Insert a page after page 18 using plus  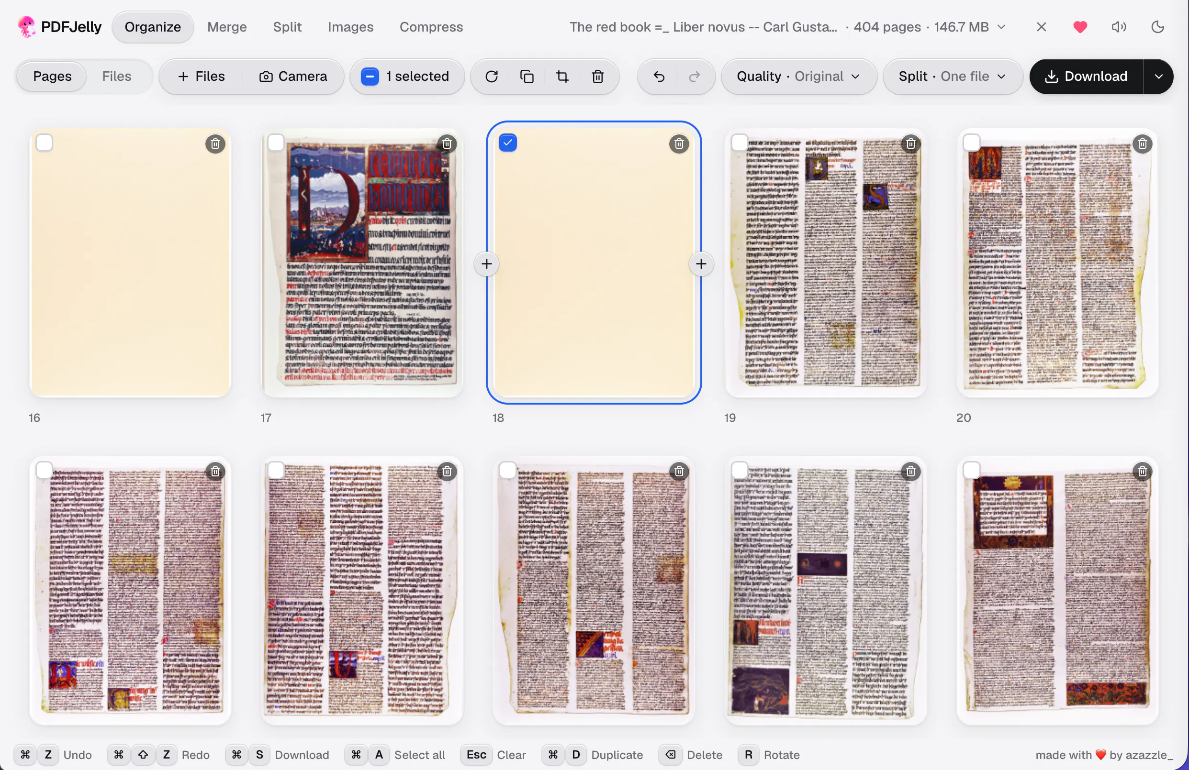pyautogui.click(x=701, y=264)
